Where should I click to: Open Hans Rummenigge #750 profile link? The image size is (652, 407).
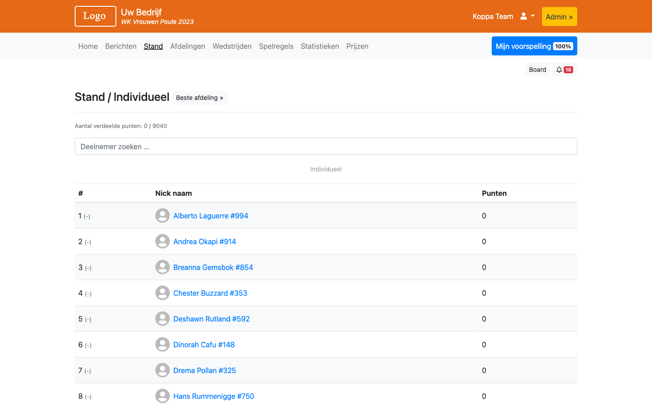(214, 396)
